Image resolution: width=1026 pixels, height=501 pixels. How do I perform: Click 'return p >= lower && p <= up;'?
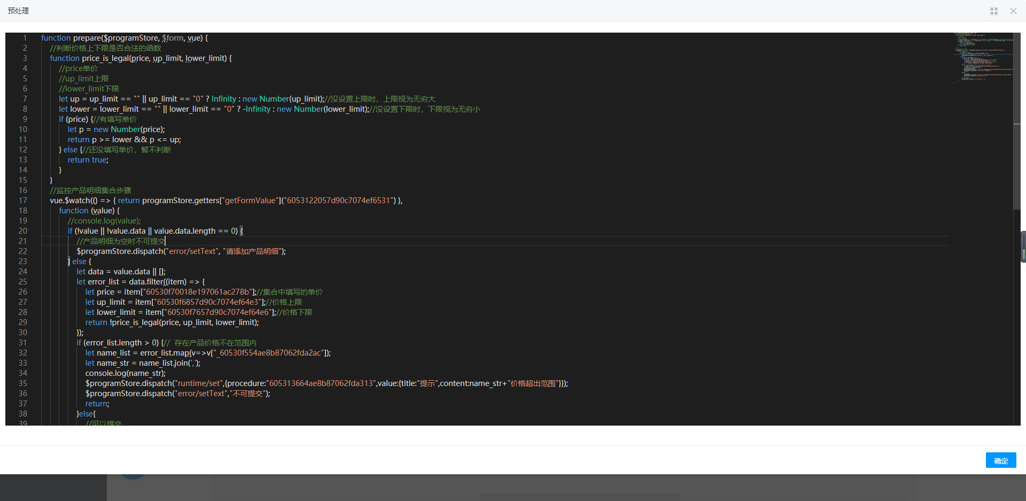click(124, 140)
